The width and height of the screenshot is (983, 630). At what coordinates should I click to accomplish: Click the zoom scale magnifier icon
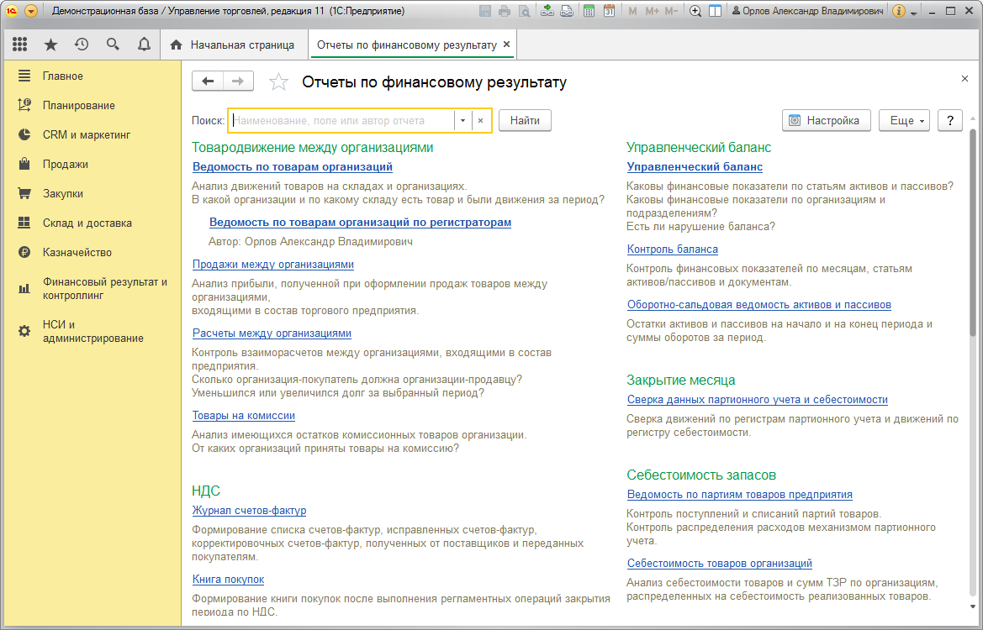695,11
